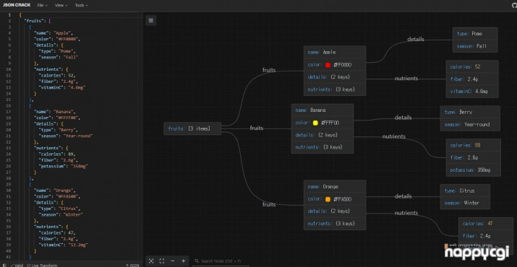
Task: Open the Tools menu
Action: [x=81, y=5]
